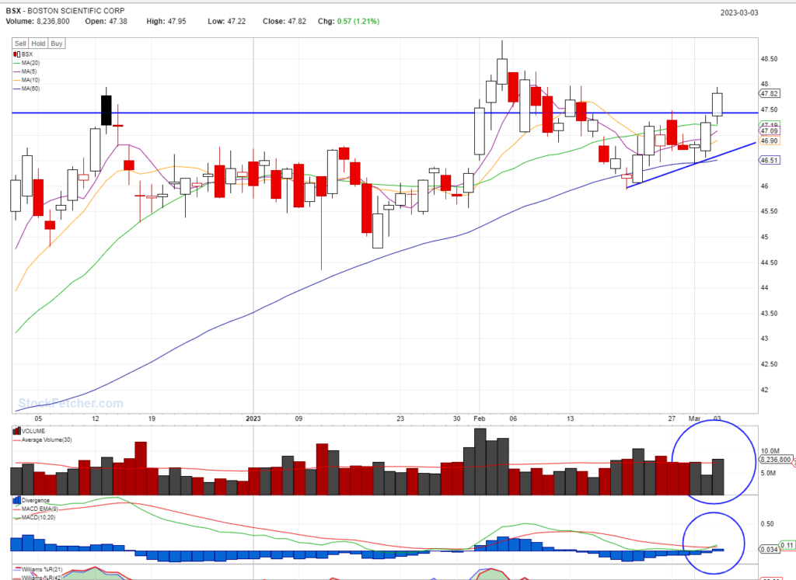Select the BSX legend entry

pos(23,54)
